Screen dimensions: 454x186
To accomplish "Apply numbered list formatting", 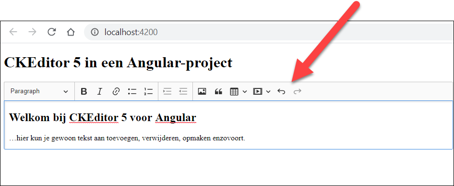I will pos(148,91).
